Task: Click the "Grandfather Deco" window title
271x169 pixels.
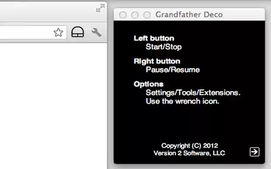Action: coord(189,15)
